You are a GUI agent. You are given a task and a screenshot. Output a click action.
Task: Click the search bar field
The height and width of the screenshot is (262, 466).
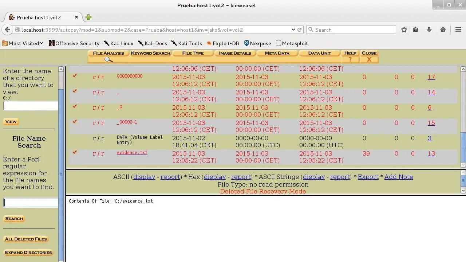pyautogui.click(x=351, y=30)
